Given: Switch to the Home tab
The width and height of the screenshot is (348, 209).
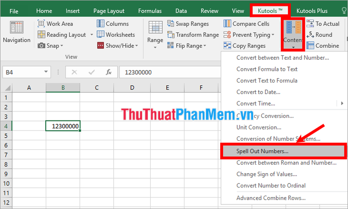Looking at the screenshot, I should tap(44, 11).
